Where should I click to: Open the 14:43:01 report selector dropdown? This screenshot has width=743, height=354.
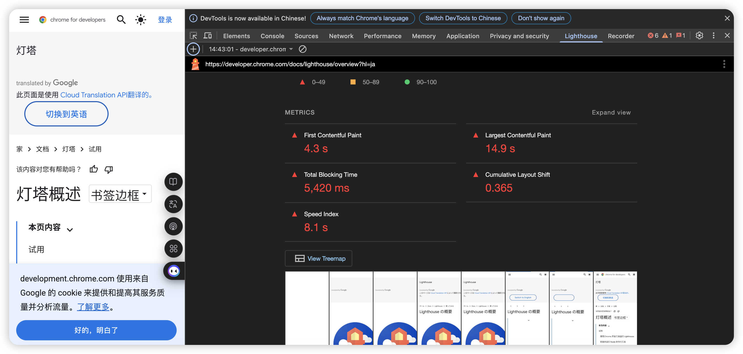click(x=251, y=49)
